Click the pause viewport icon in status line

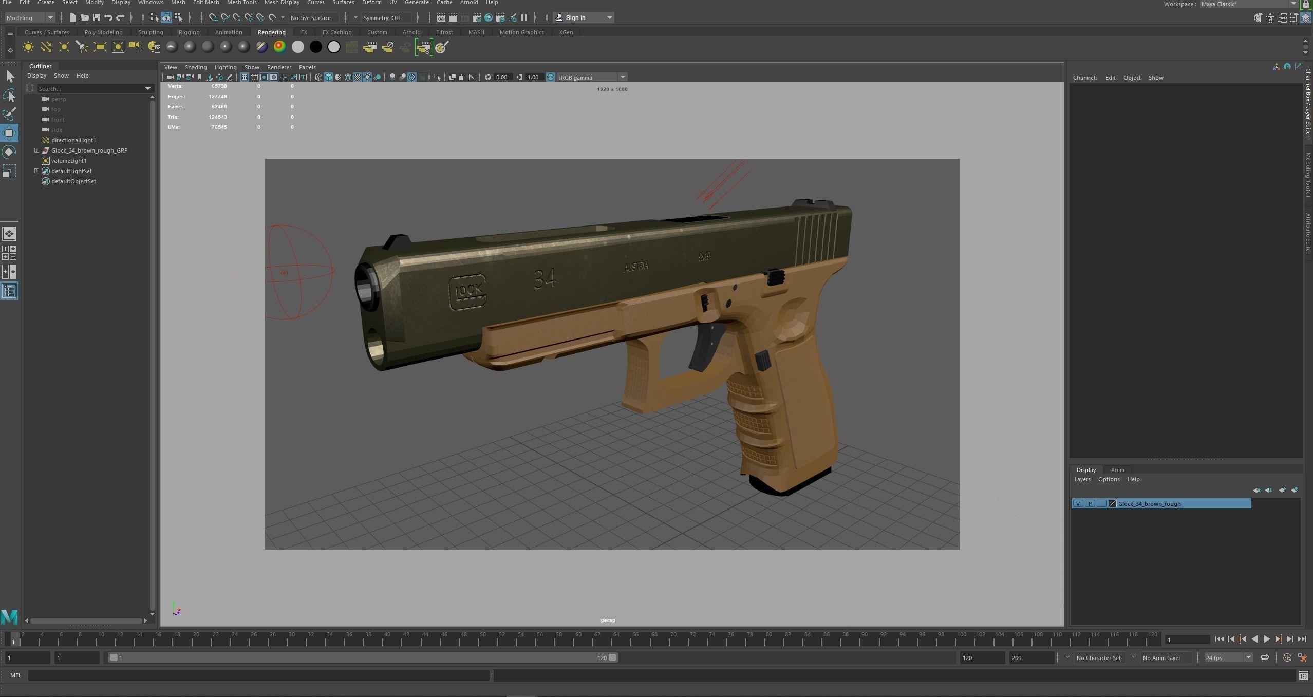pos(524,18)
